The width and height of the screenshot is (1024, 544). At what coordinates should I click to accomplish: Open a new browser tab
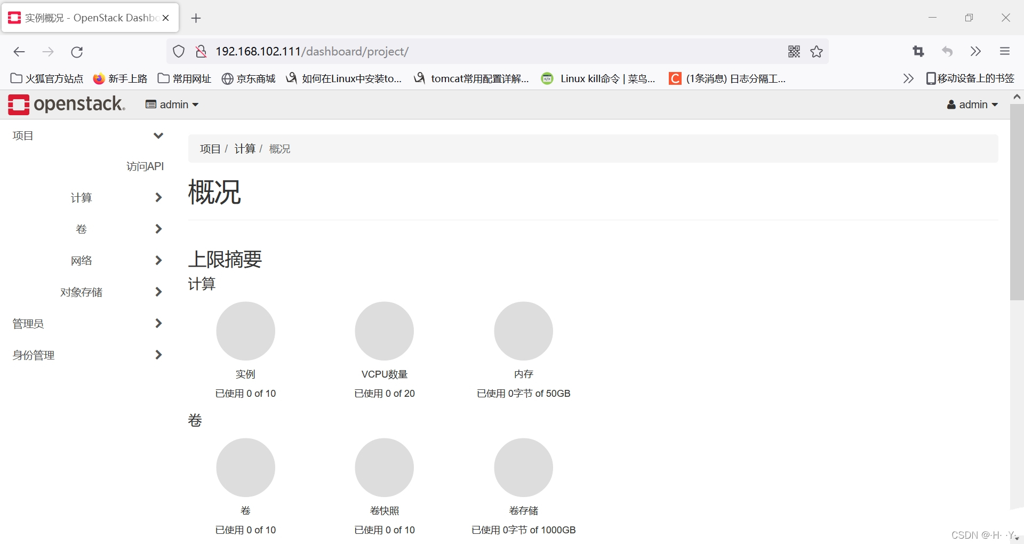tap(196, 18)
